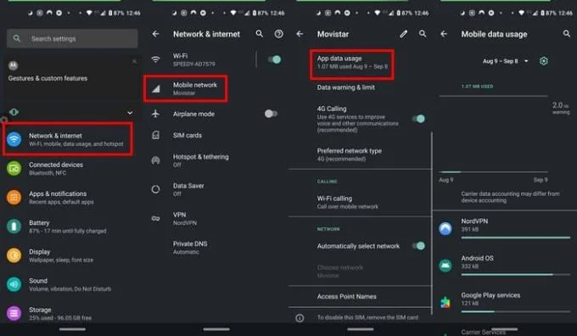The image size is (577, 336).
Task: Dismiss Gestures & custom features card
Action: [x=134, y=61]
